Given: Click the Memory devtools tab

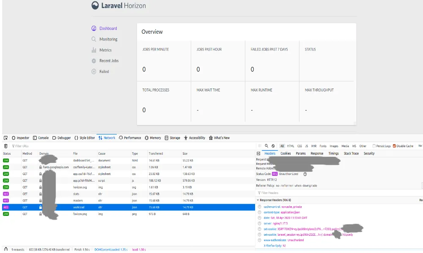Looking at the screenshot, I should (x=153, y=138).
